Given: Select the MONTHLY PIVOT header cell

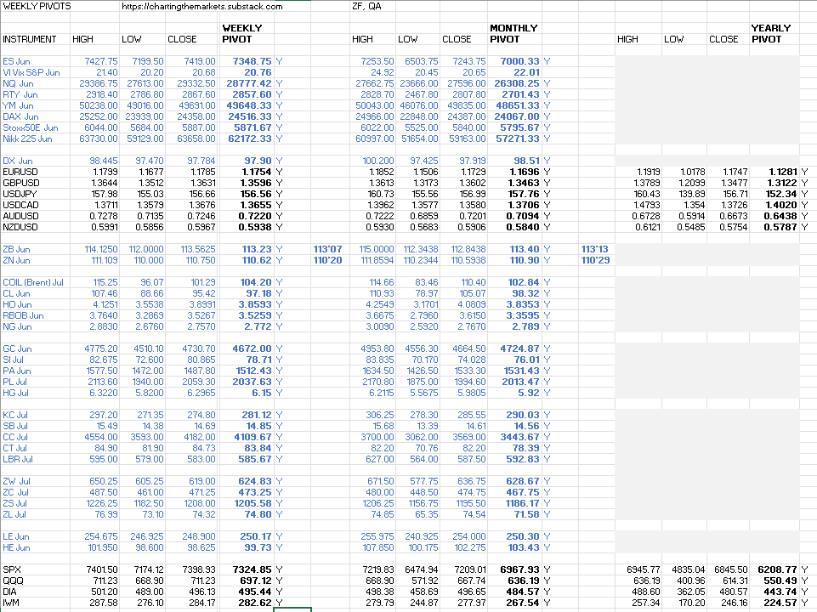Looking at the screenshot, I should click(x=513, y=34).
